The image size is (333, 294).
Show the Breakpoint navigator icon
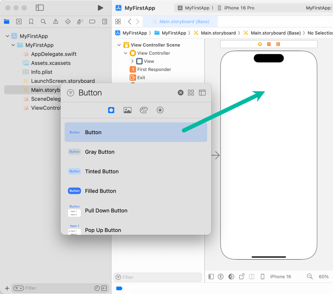(x=92, y=22)
